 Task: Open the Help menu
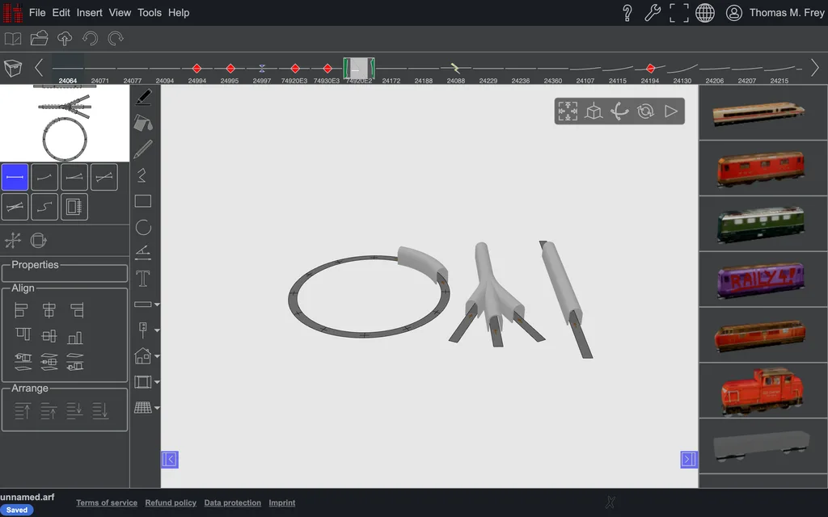tap(179, 13)
